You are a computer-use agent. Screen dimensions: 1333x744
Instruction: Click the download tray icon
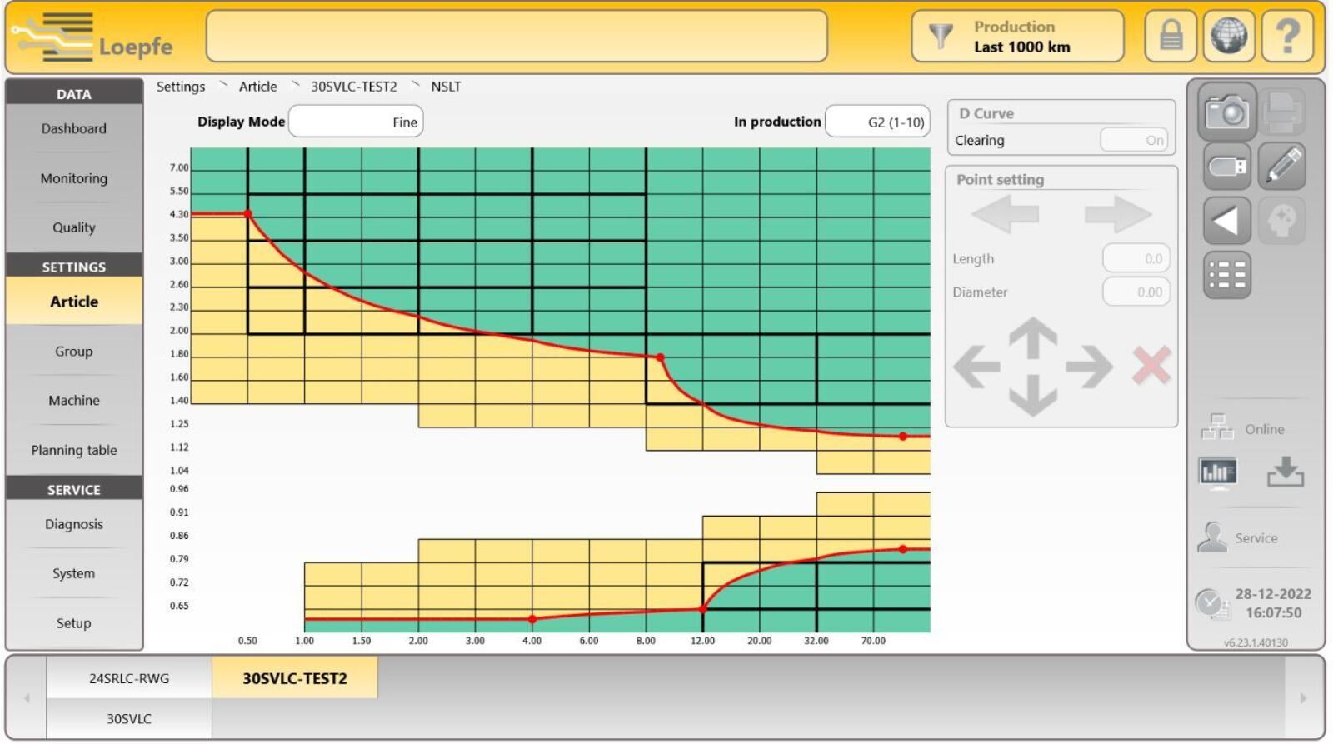(1285, 472)
